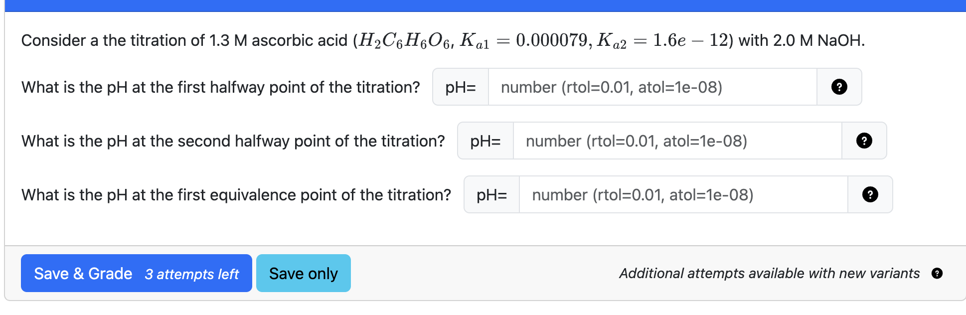Click the '3 attempts left' text
This screenshot has width=966, height=315.
[192, 274]
